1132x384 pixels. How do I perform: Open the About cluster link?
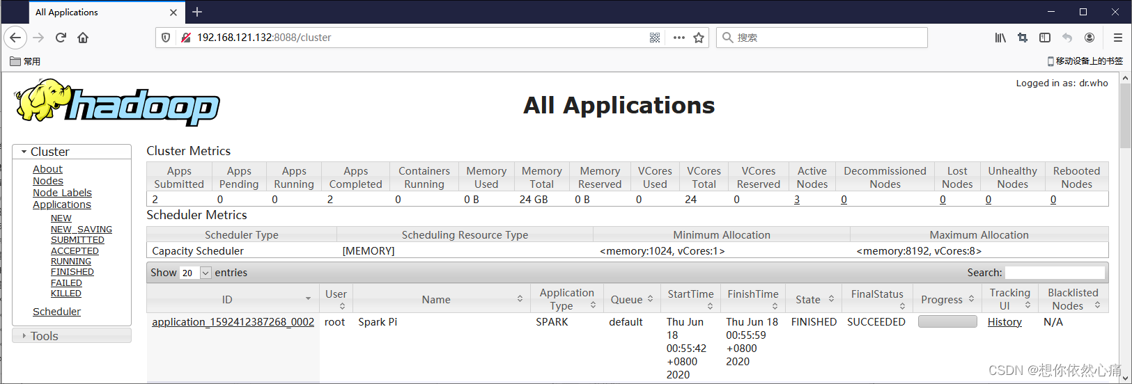47,169
